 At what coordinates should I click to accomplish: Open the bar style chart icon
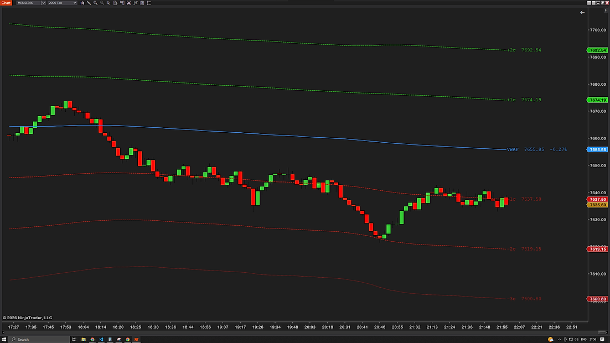pos(82,3)
